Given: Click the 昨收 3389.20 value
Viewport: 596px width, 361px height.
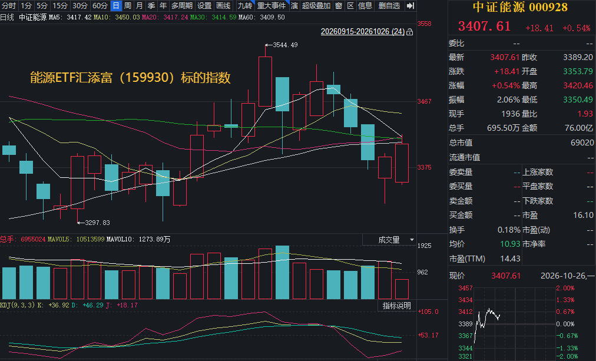Looking at the screenshot, I should click(x=578, y=57).
